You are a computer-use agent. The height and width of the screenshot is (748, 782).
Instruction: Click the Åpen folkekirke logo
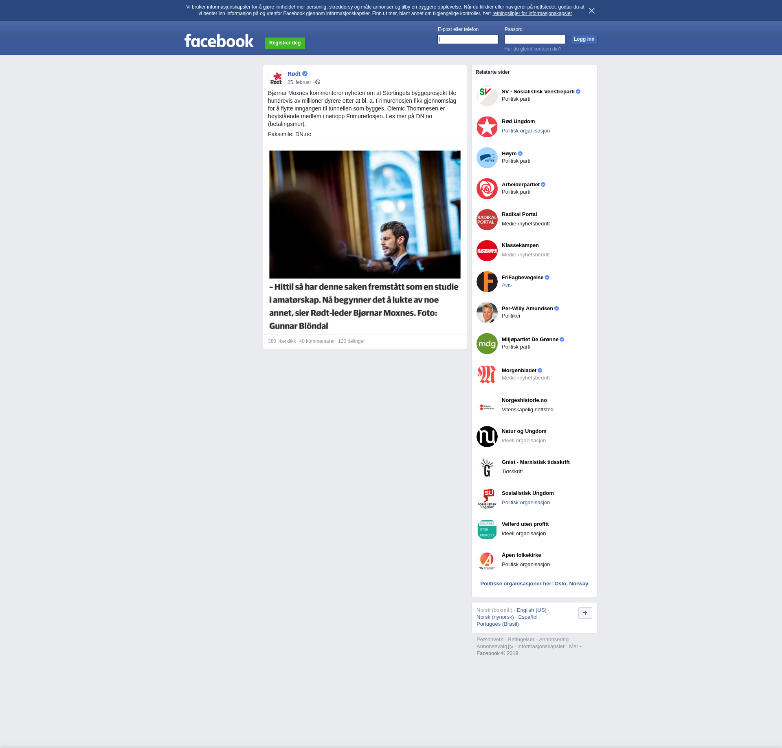[487, 560]
